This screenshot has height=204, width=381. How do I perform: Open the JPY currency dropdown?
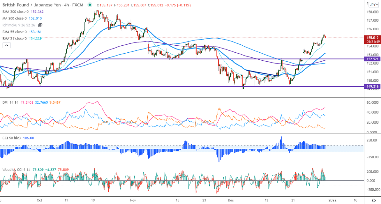coord(373,5)
